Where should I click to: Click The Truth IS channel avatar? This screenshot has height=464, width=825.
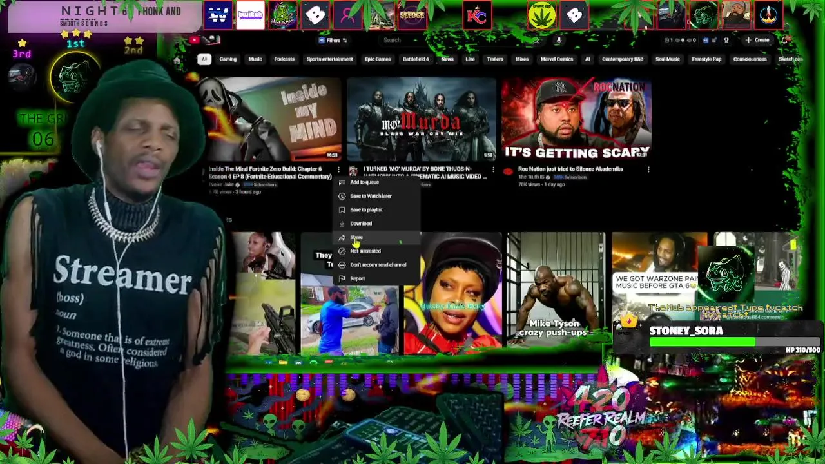508,171
